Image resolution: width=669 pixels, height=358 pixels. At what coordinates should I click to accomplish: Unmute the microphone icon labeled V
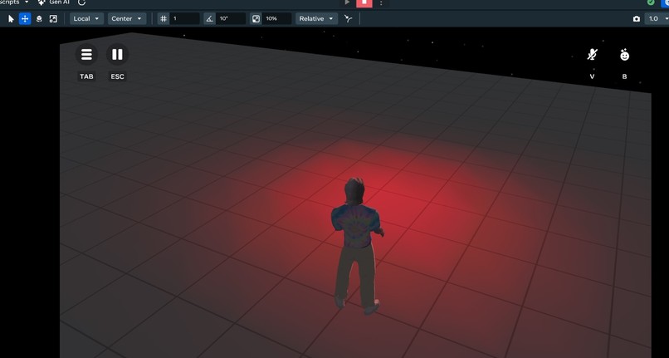(x=592, y=55)
